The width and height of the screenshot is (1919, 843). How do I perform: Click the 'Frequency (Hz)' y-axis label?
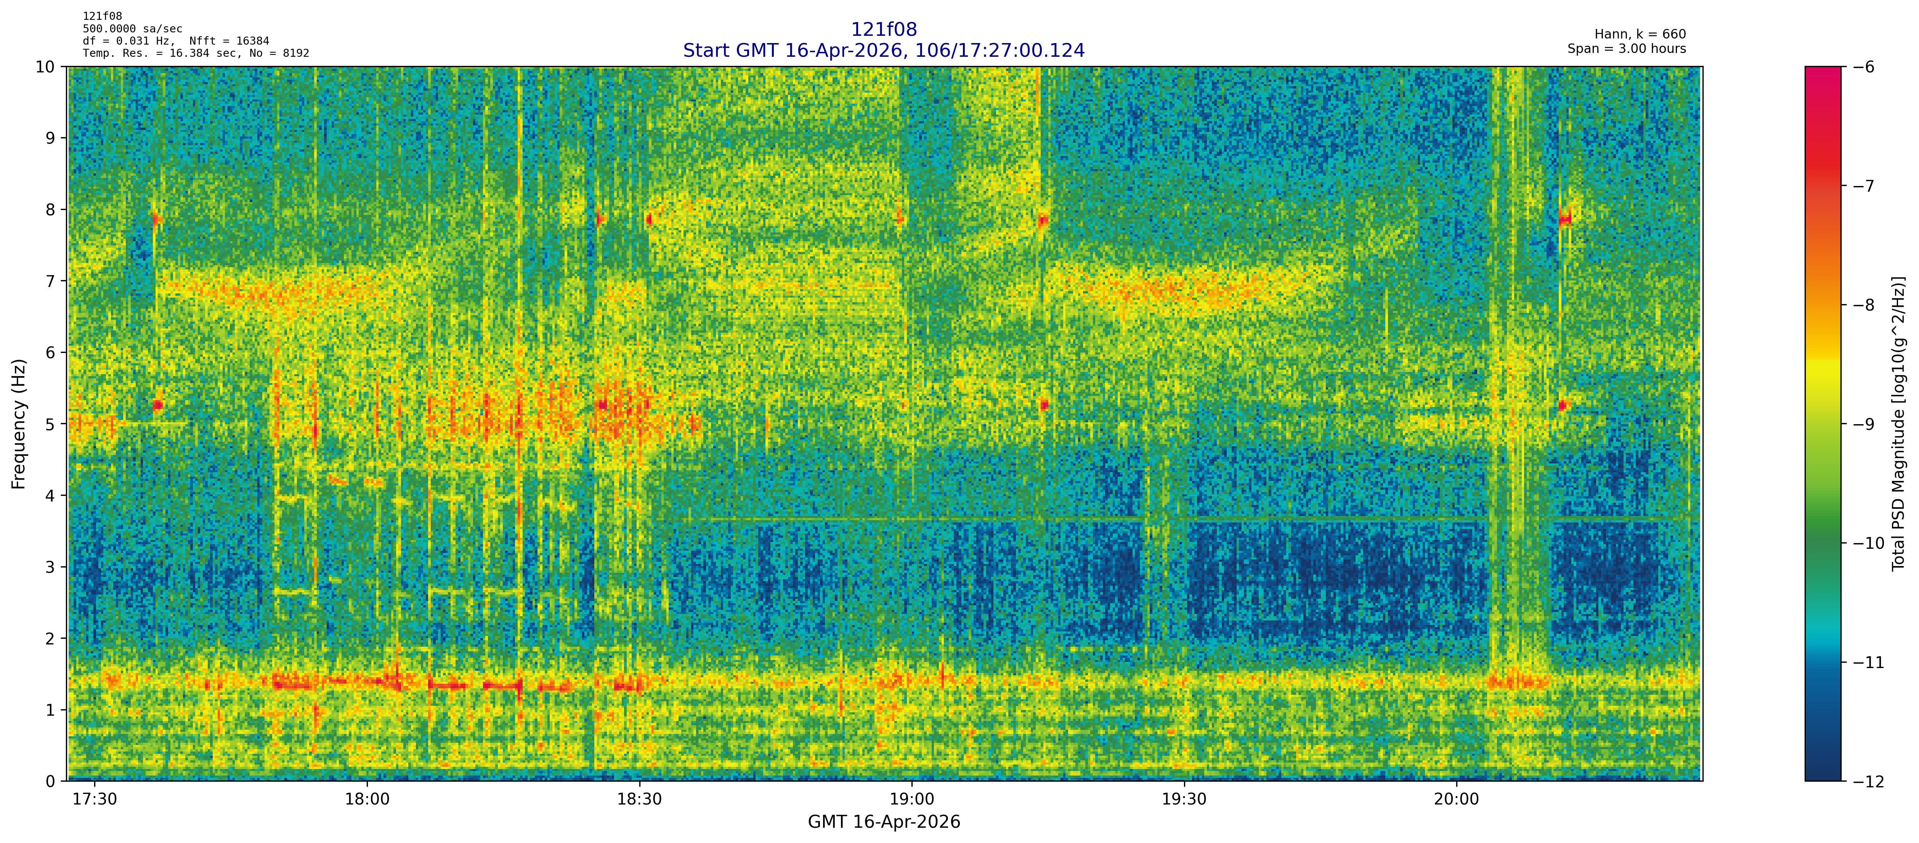19,424
